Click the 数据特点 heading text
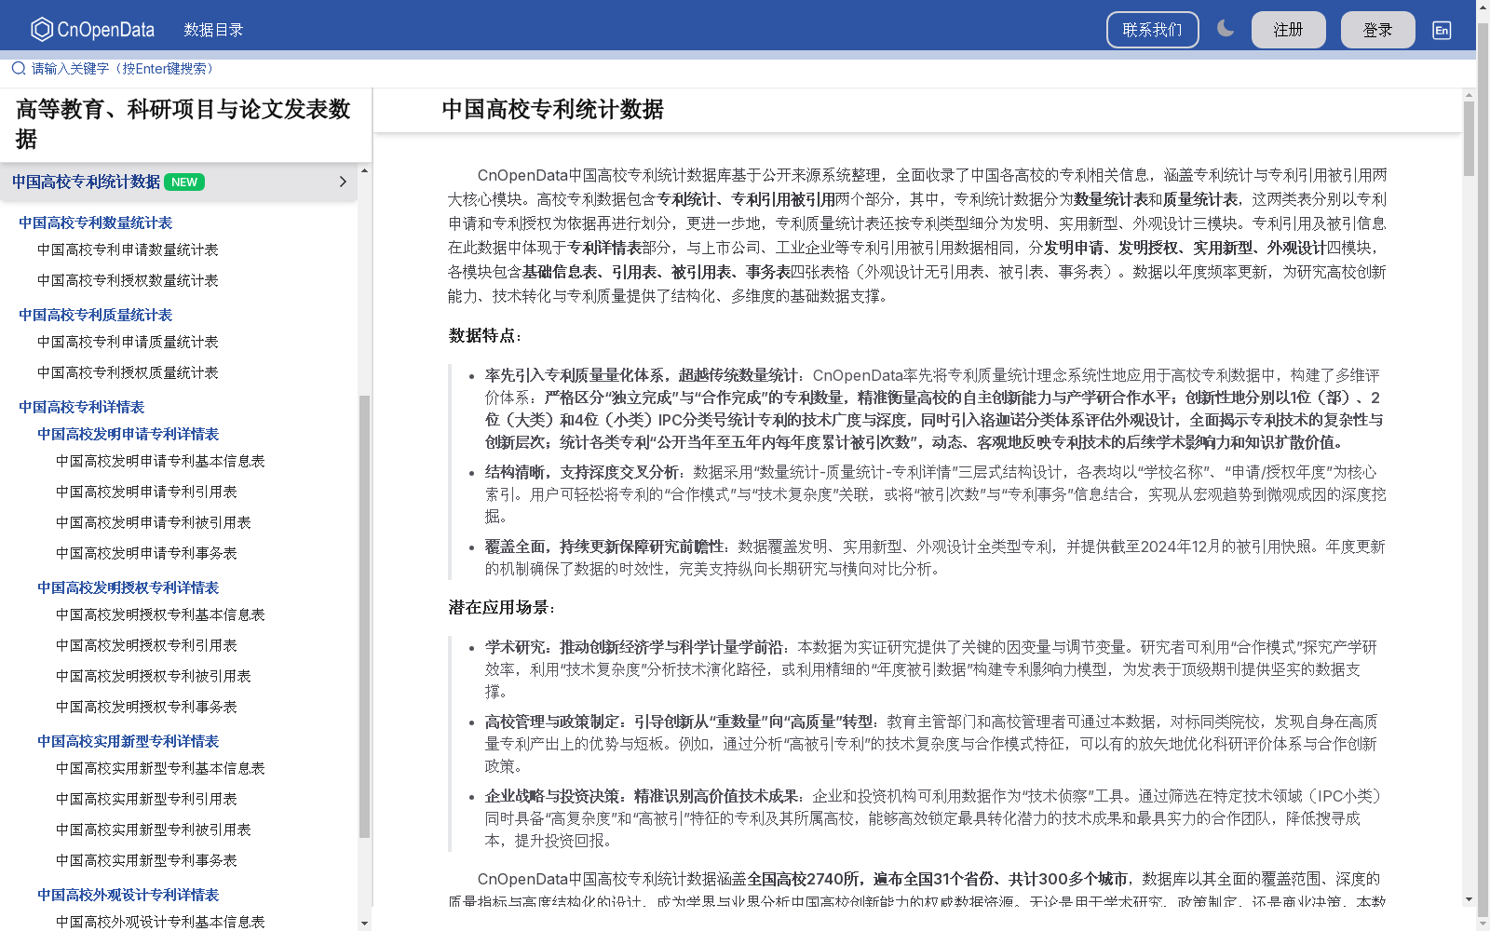The height and width of the screenshot is (931, 1490). (x=485, y=335)
